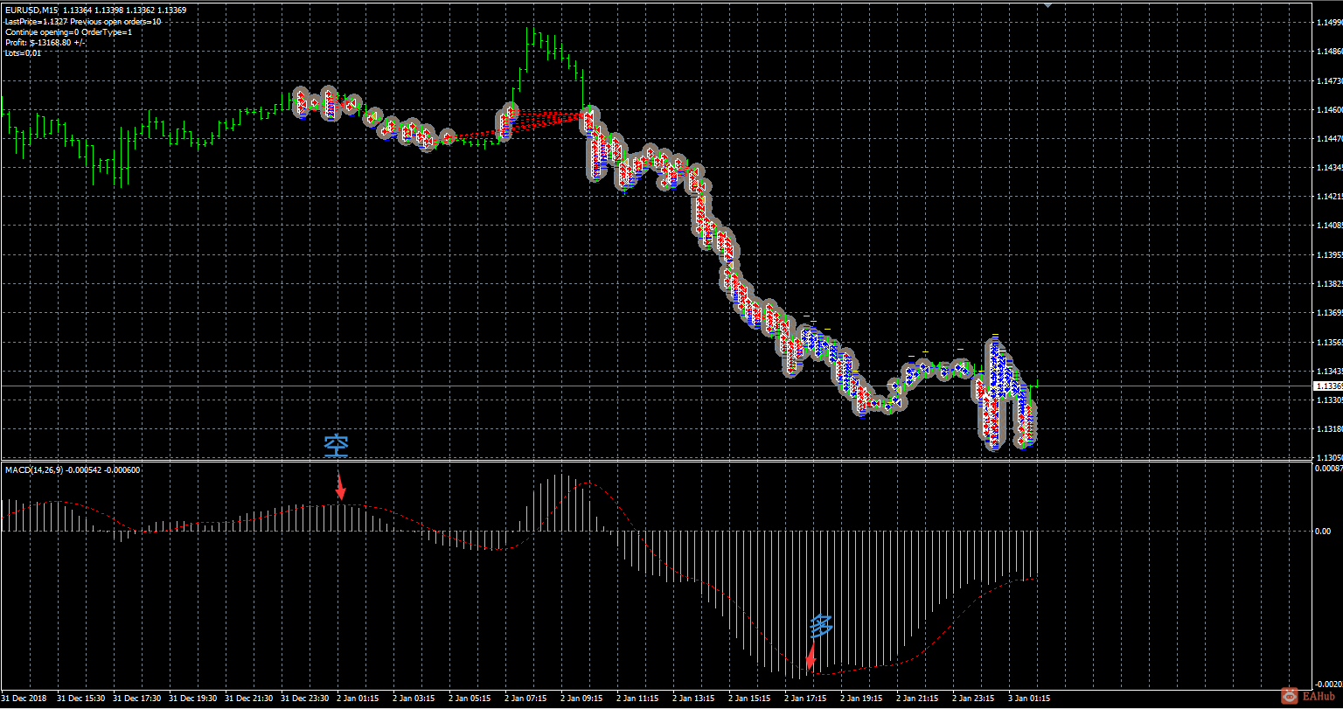Click the 3 Jan 01:15 time label

point(1030,699)
